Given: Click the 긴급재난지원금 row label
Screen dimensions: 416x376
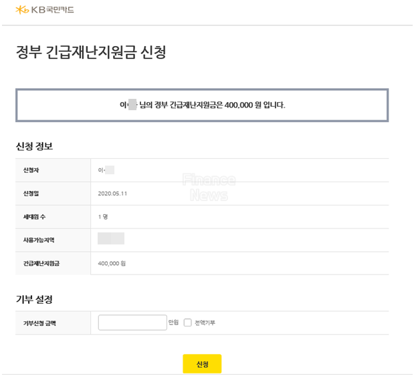Looking at the screenshot, I should click(41, 263).
